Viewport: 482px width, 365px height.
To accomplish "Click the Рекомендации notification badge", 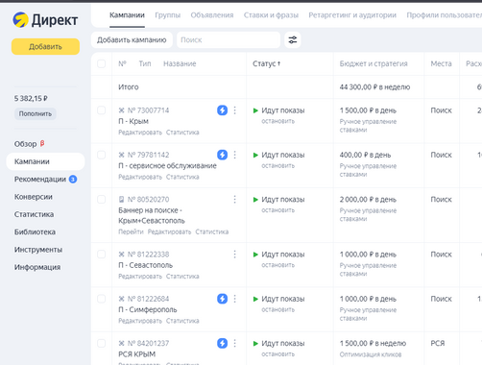I will [x=73, y=179].
